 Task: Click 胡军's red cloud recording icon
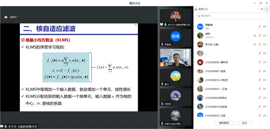[x=255, y=36]
